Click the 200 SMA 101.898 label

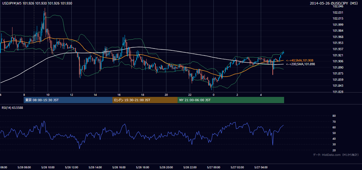coord(300,64)
